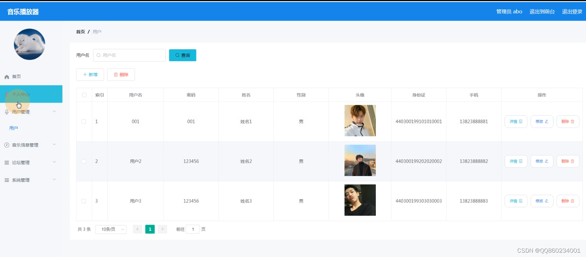Open 详情 for user 姓名3
Screen dimensions: 586x257
(x=516, y=201)
